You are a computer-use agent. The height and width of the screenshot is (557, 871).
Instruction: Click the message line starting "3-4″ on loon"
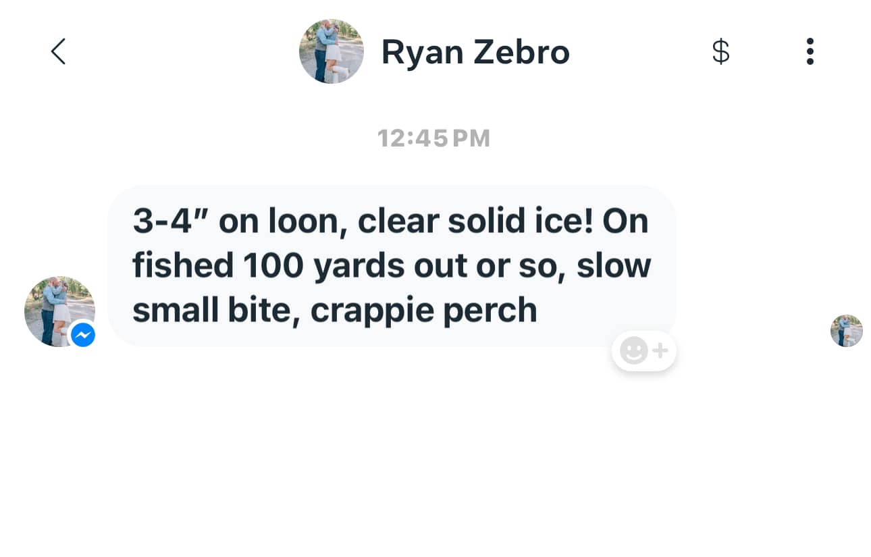pos(390,221)
